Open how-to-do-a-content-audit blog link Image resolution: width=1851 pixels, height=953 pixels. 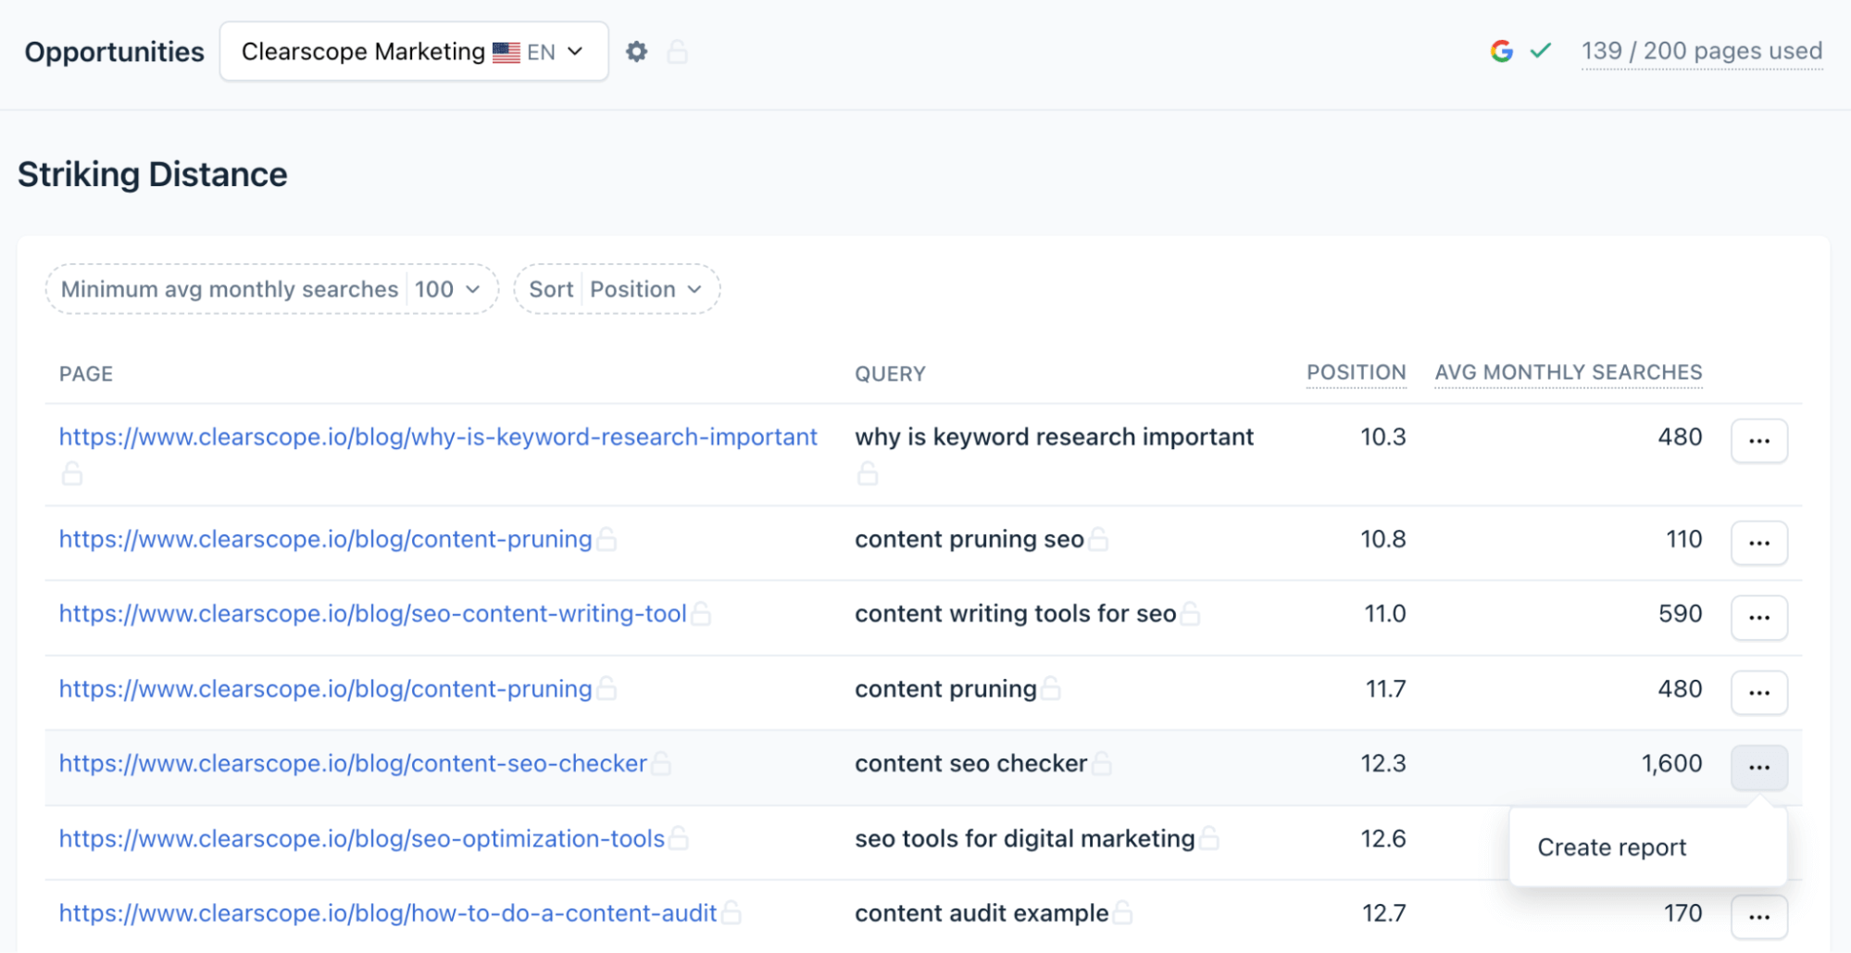point(388,913)
